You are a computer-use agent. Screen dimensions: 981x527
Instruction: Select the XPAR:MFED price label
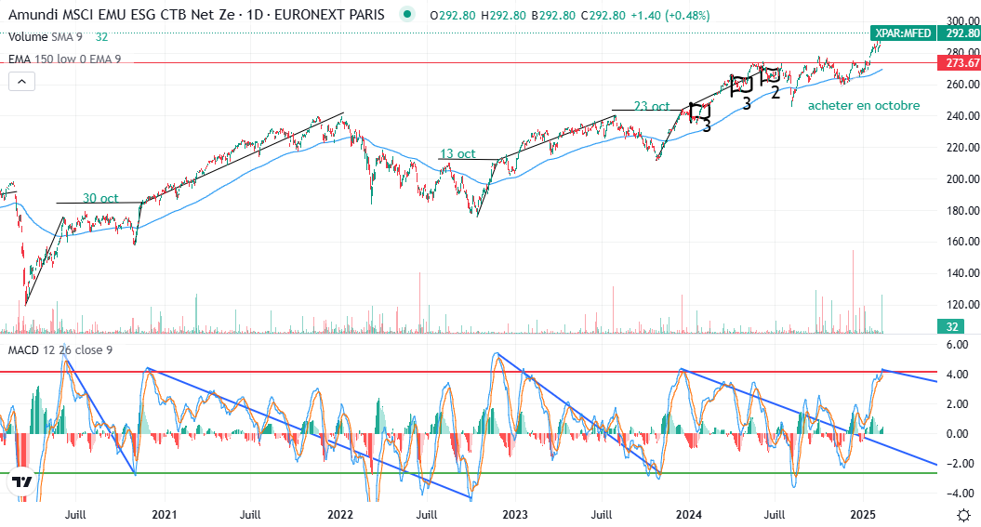903,33
